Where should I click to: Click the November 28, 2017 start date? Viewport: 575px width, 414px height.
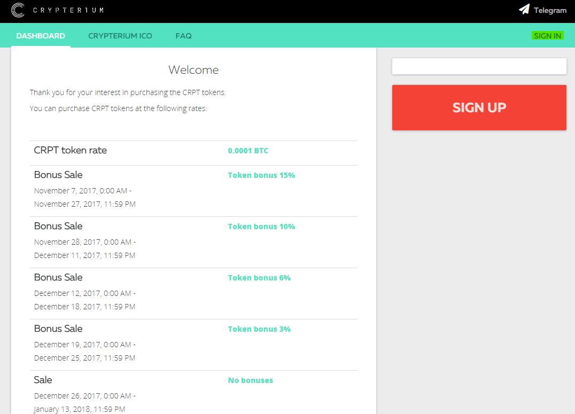(85, 243)
